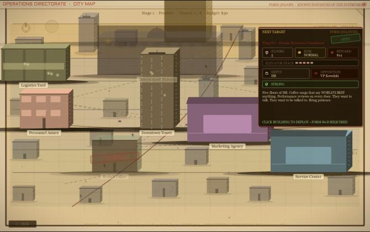This screenshot has width=370, height=232.
Task: Click the Floors stat icon
Action: (267, 52)
